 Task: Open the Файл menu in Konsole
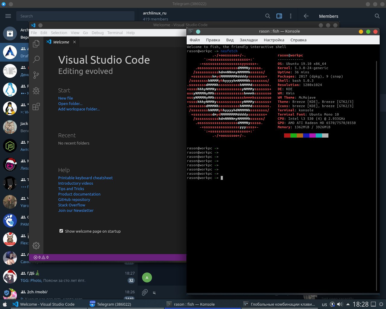195,40
